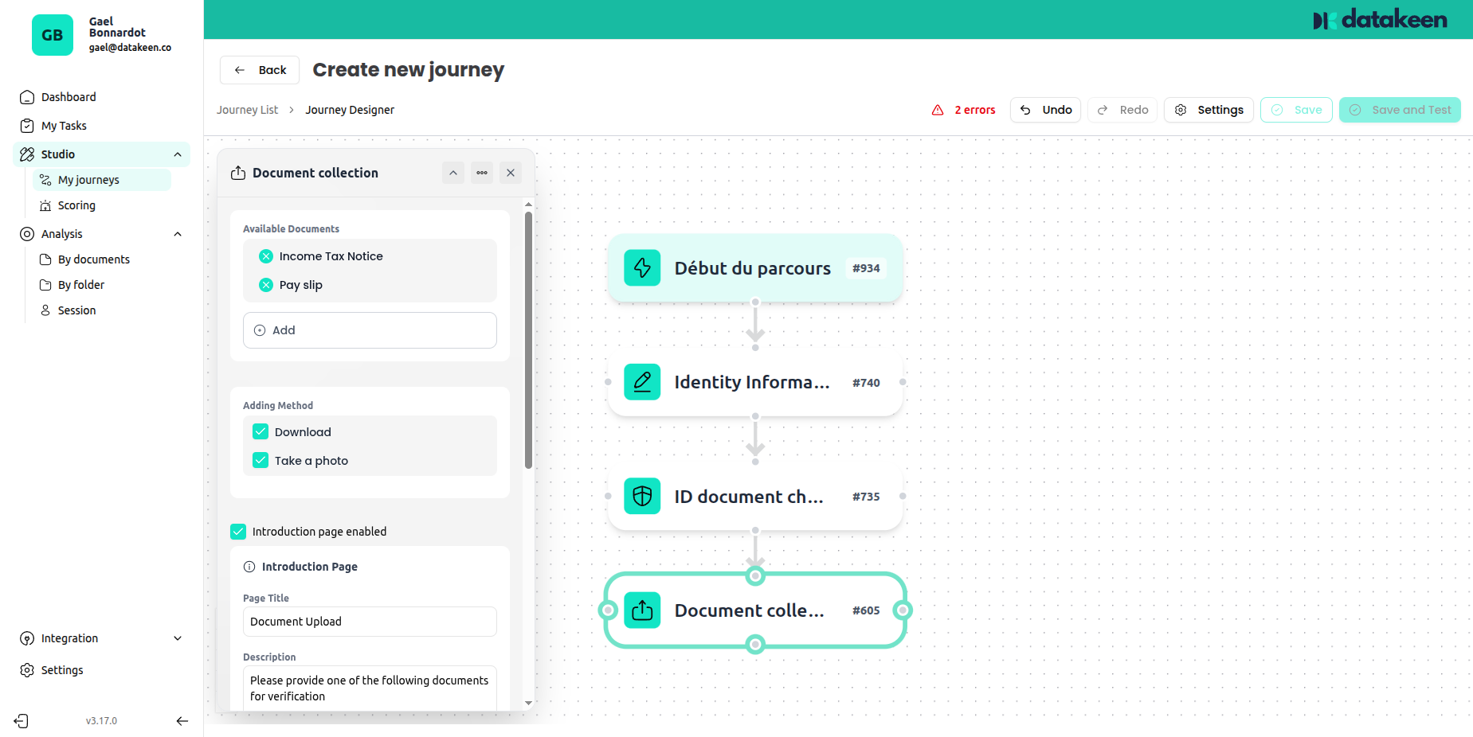This screenshot has width=1473, height=737.
Task: Click the shield icon on ID document check node
Action: tap(642, 496)
